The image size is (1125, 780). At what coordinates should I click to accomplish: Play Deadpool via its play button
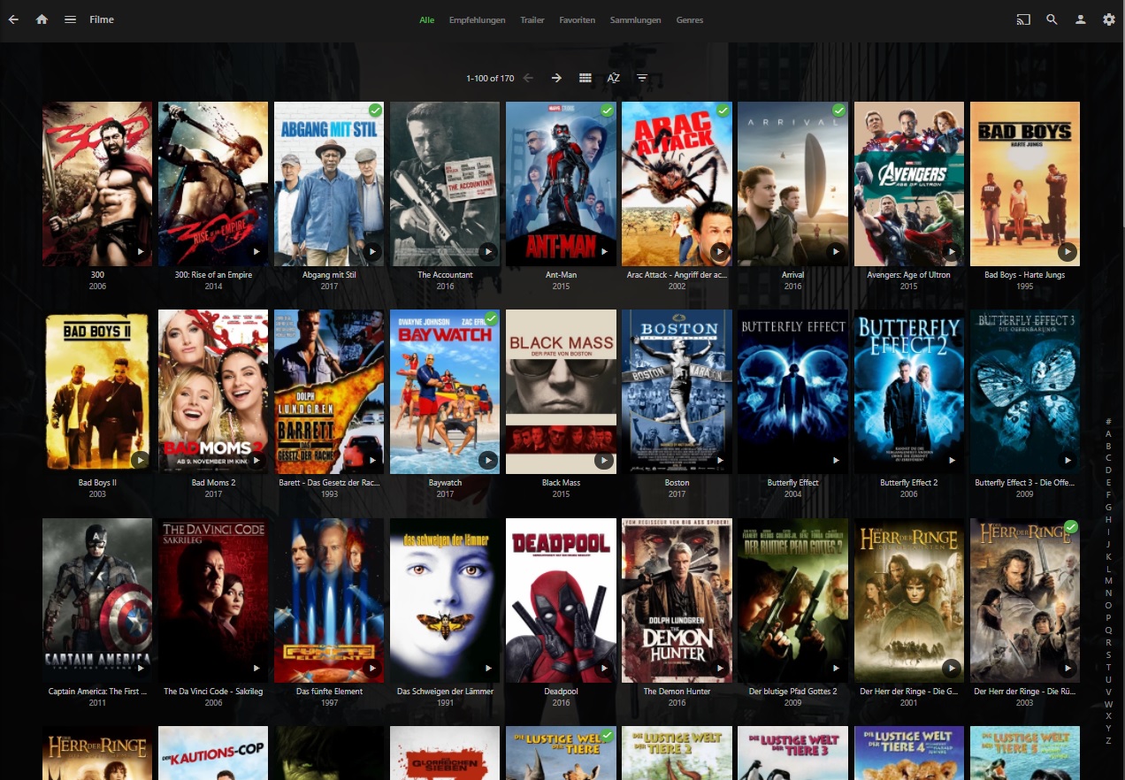[604, 669]
